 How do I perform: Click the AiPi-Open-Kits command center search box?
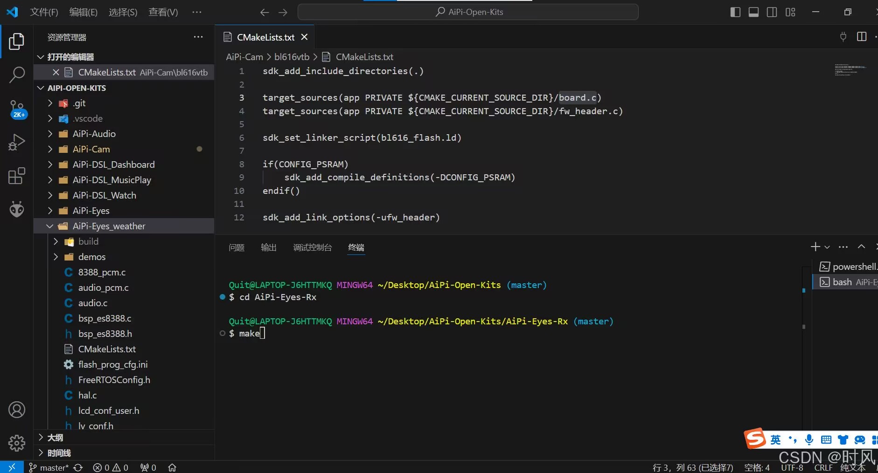(x=468, y=12)
